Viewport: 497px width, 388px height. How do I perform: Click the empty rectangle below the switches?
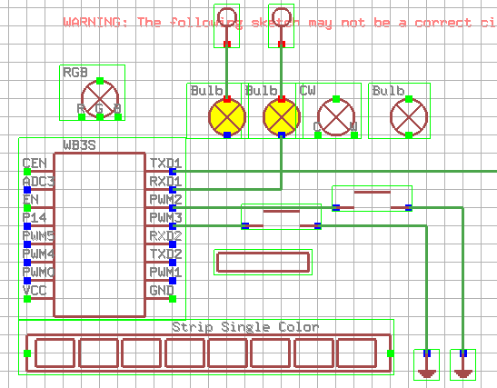pyautogui.click(x=263, y=263)
